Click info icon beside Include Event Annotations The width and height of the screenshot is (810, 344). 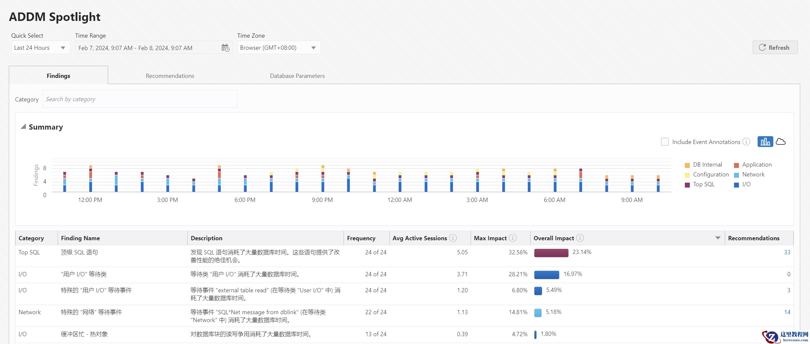(x=746, y=142)
